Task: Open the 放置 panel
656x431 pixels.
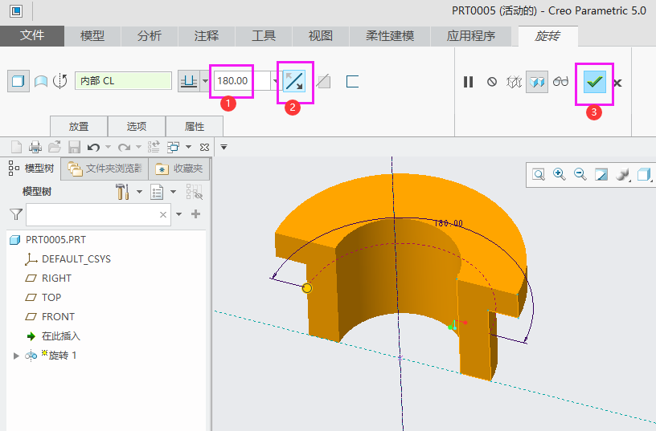Action: (x=79, y=127)
